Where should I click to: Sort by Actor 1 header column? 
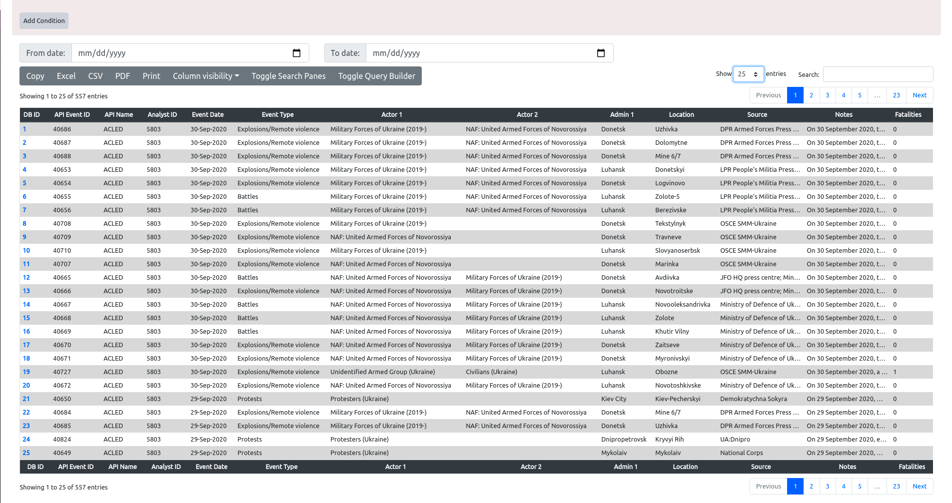392,114
